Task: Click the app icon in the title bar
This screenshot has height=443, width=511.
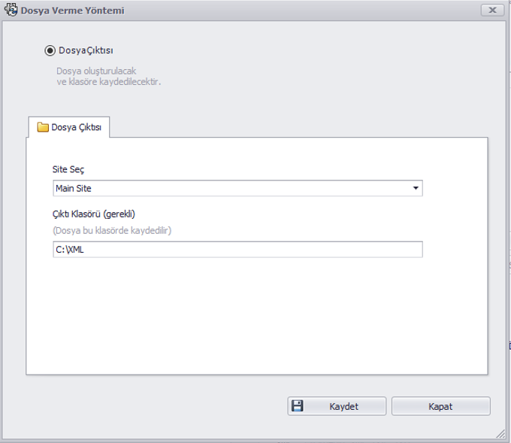Action: click(x=11, y=10)
